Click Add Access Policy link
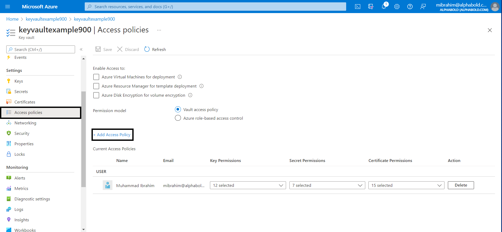 [112, 135]
